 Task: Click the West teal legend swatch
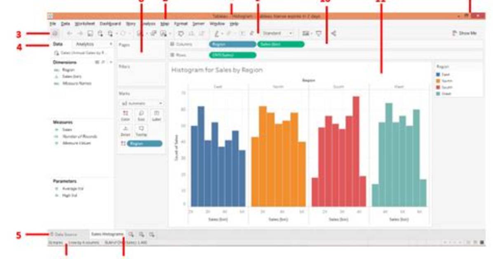438,94
